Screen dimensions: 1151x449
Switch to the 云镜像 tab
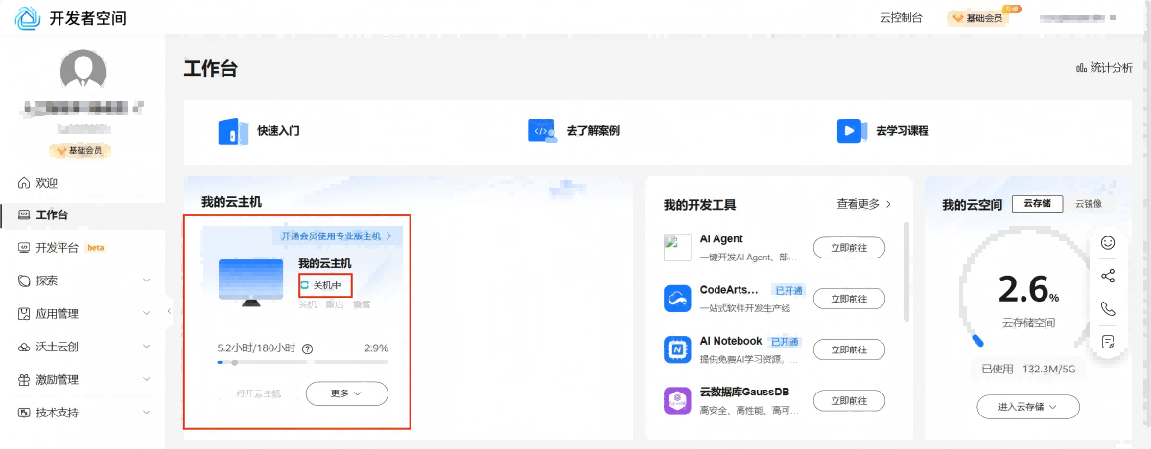tap(1088, 204)
